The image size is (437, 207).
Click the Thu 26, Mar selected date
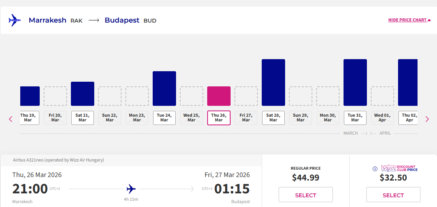point(219,118)
